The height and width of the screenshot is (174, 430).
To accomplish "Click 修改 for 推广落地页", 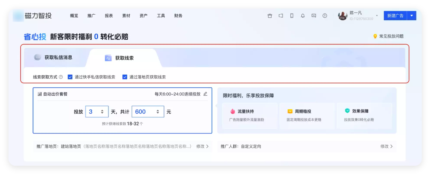I will coord(202,146).
